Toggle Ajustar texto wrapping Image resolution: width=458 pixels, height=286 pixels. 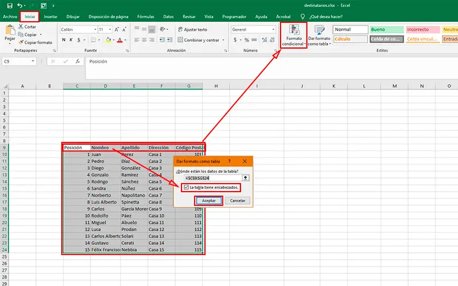192,29
